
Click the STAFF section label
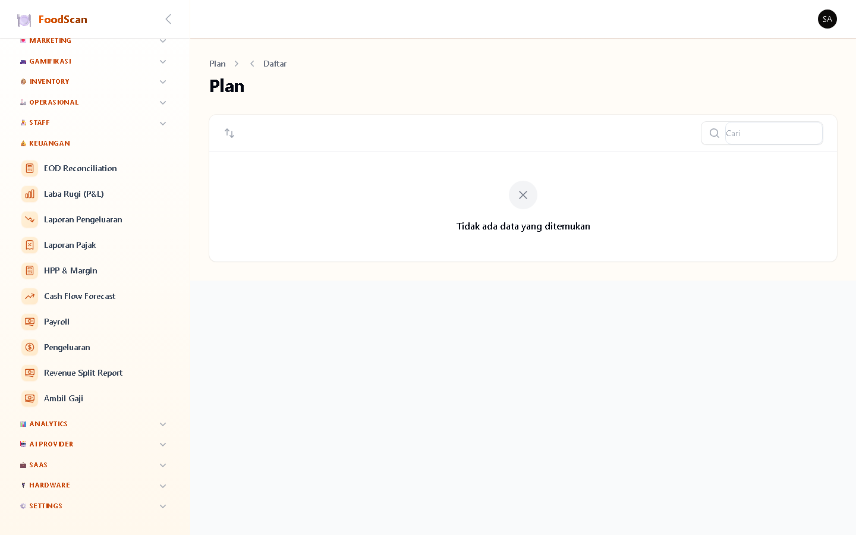[39, 122]
